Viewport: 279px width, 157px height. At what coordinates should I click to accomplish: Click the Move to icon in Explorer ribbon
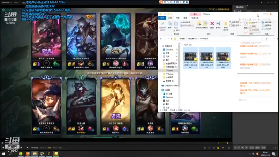click(199, 24)
